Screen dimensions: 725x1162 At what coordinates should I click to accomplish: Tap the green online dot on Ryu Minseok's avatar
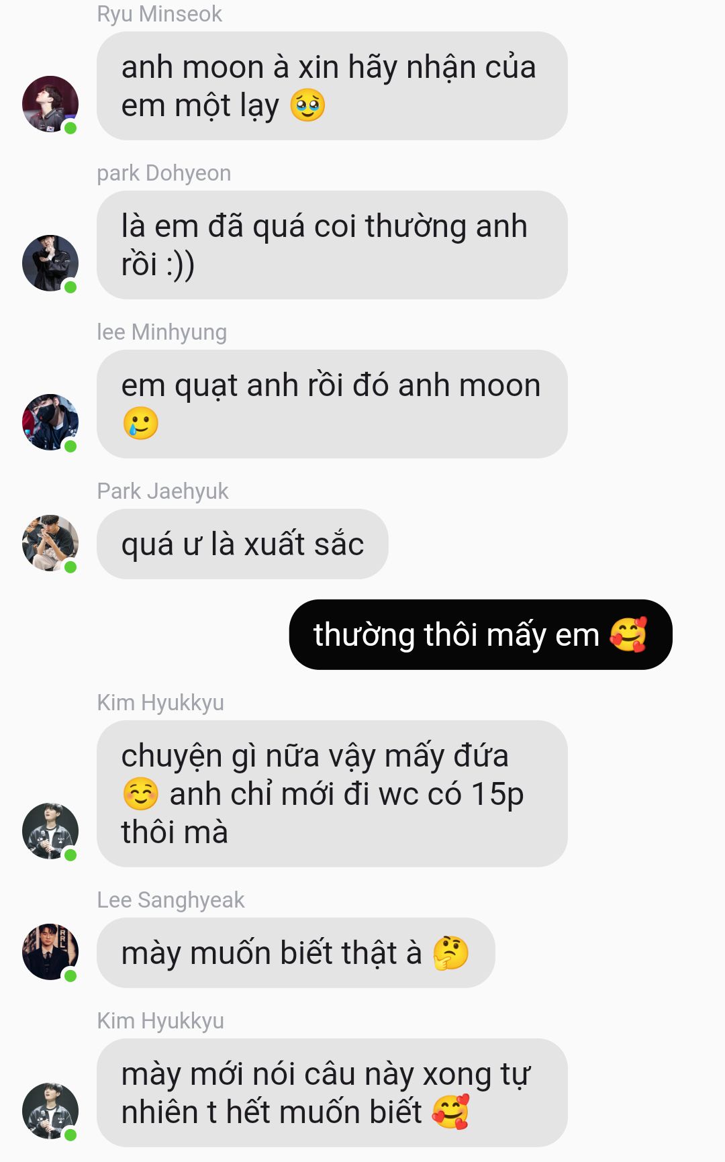click(x=70, y=128)
